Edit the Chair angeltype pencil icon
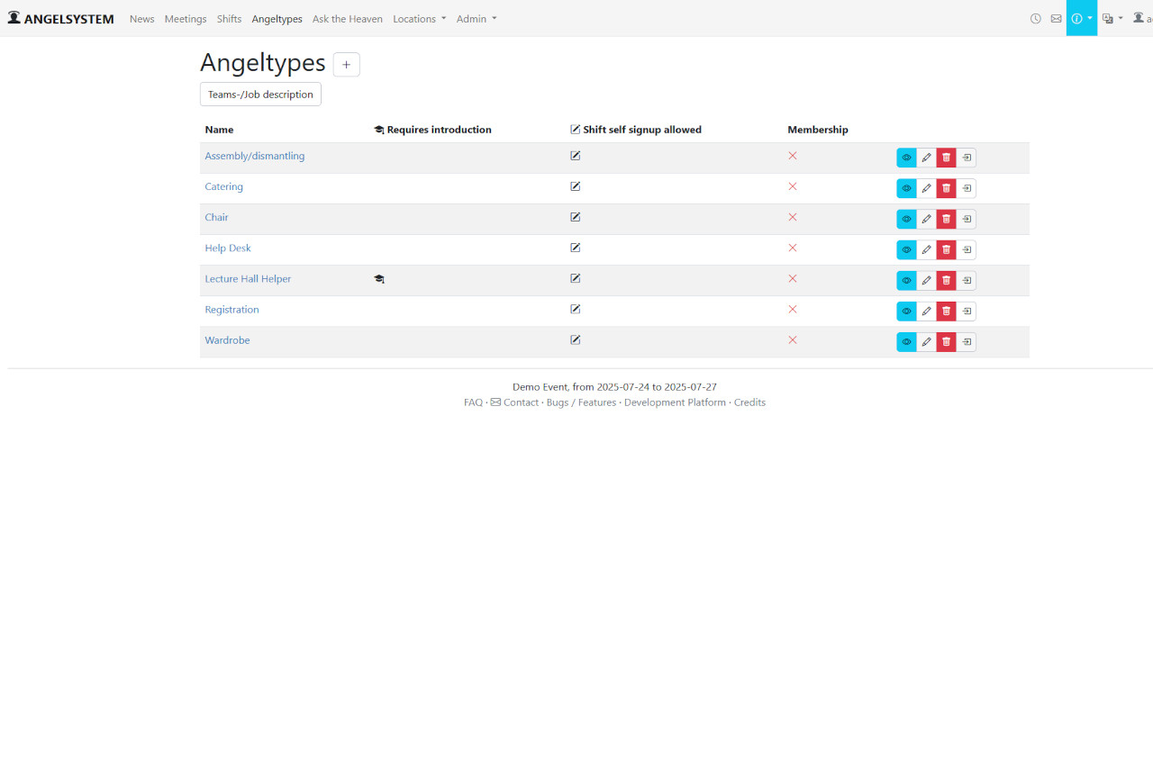This screenshot has height=768, width=1153. [x=927, y=219]
